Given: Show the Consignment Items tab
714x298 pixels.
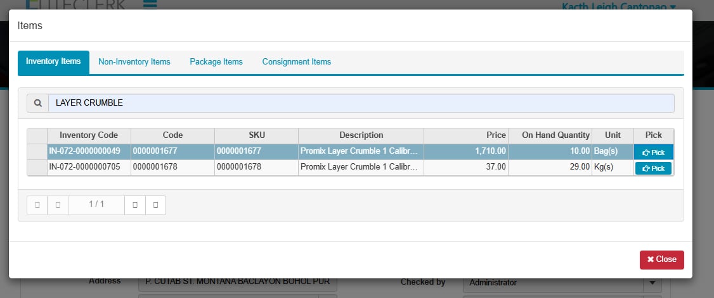Looking at the screenshot, I should pyautogui.click(x=297, y=62).
